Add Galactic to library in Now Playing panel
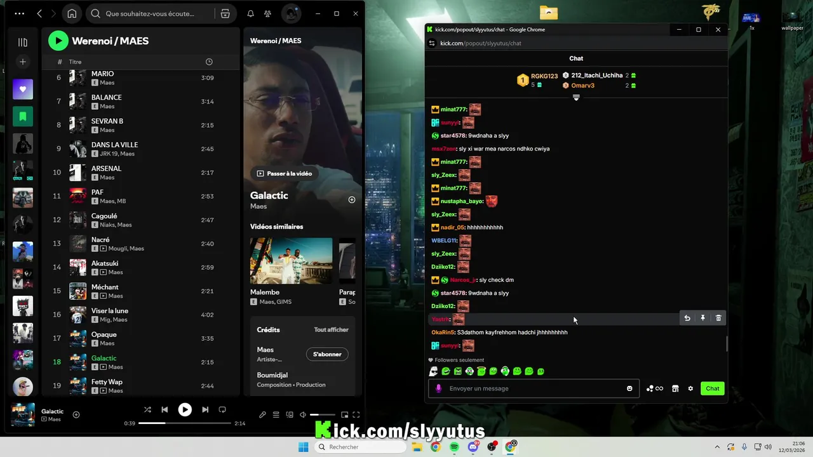 coord(351,199)
